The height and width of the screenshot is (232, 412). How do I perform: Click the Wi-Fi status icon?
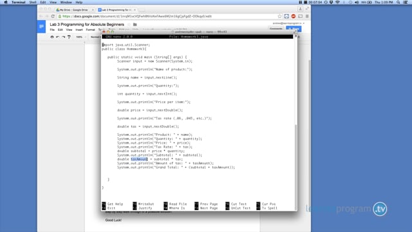pyautogui.click(x=337, y=2)
